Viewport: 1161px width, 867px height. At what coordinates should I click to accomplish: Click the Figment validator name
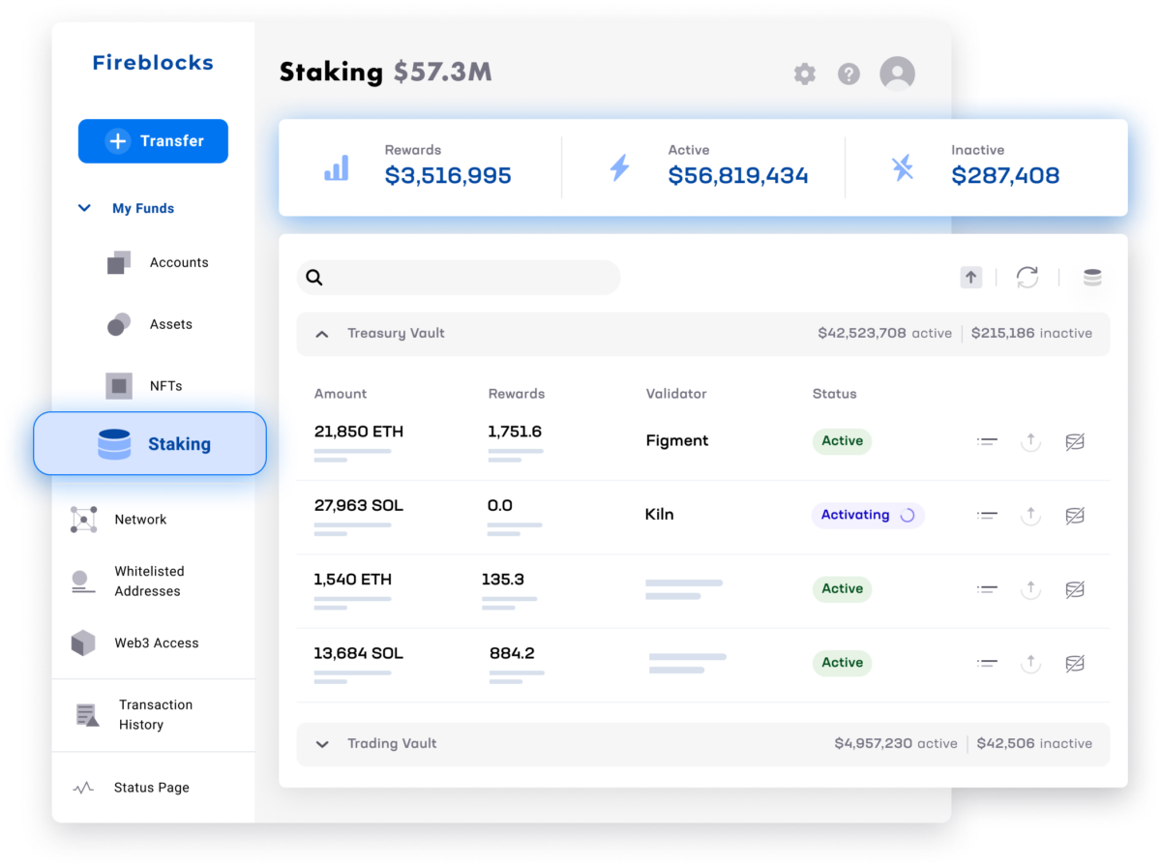pyautogui.click(x=677, y=441)
